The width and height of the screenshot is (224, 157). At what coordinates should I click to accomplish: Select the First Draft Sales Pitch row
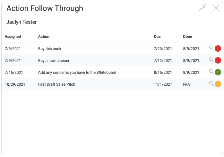pos(112,84)
